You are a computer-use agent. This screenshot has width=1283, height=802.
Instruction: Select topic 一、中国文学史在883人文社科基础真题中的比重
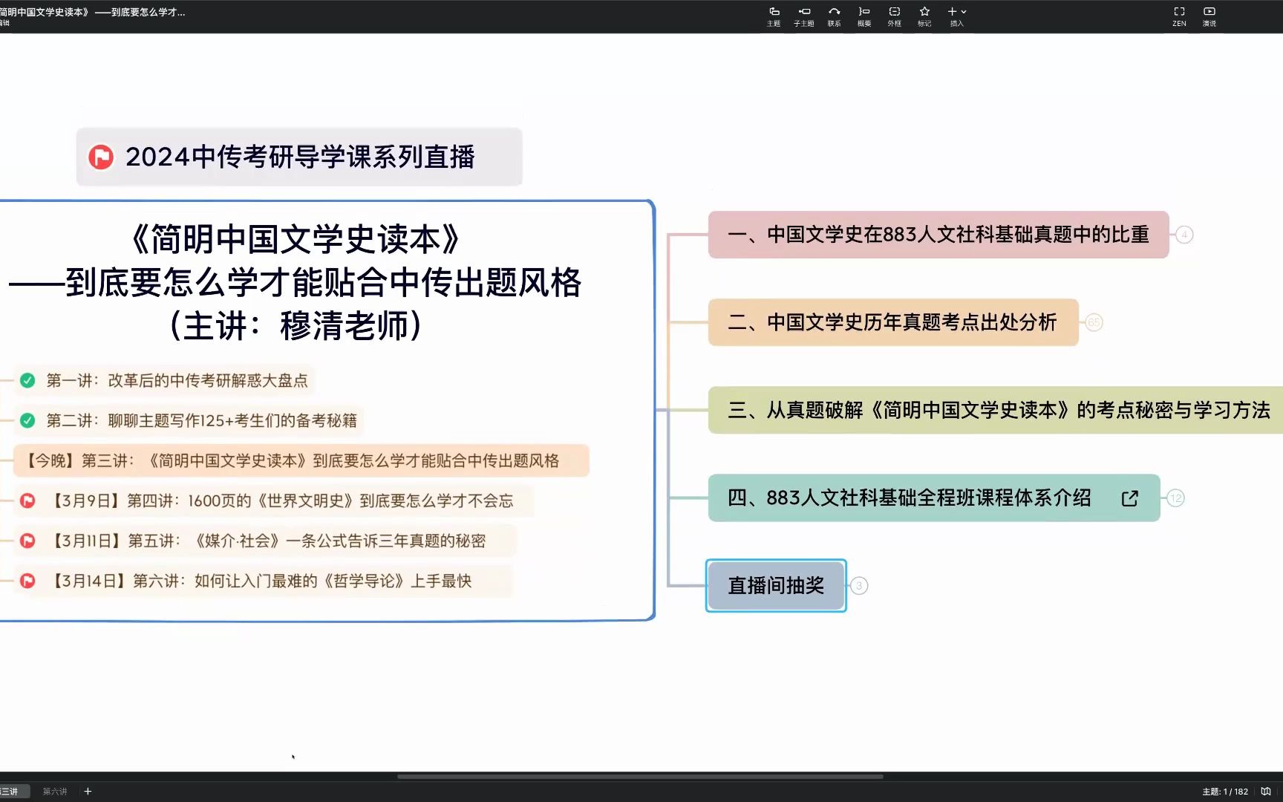(x=938, y=235)
